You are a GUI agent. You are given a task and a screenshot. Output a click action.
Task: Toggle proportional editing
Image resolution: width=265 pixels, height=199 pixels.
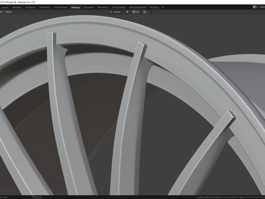point(145,12)
